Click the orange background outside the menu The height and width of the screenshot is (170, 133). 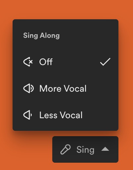(66, 9)
